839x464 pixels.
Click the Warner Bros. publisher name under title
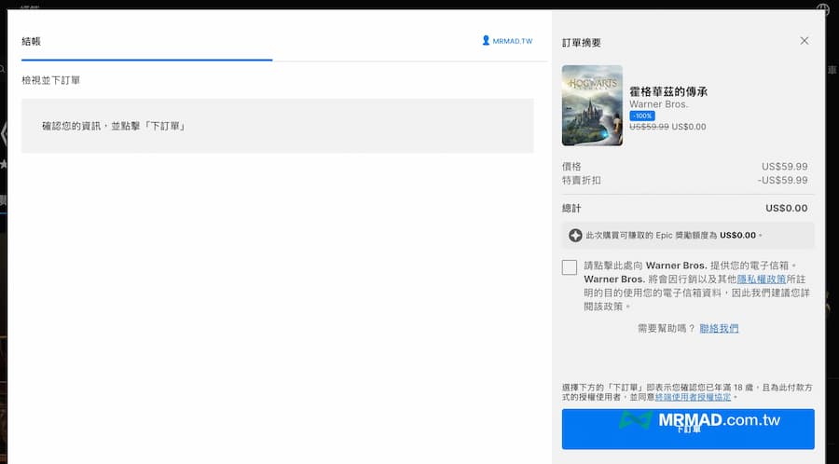(659, 104)
